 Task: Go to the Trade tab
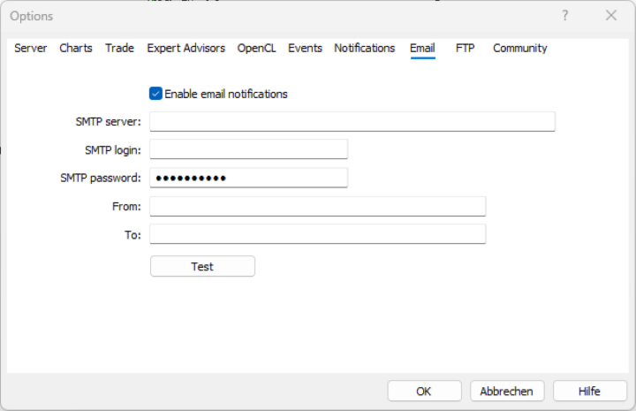[119, 49]
